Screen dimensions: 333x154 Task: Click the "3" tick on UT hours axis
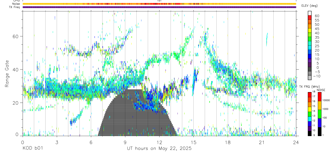click(57, 142)
